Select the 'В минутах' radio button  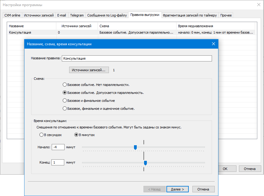[76, 135]
